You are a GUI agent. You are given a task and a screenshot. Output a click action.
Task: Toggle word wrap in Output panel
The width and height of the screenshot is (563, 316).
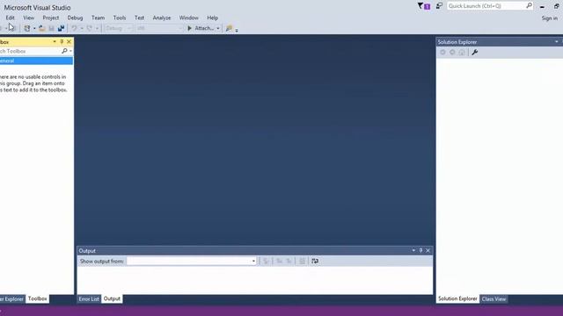coord(315,262)
